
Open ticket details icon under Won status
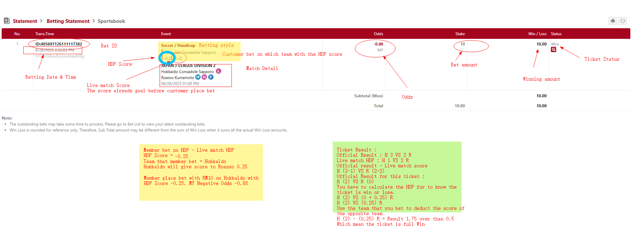point(554,49)
